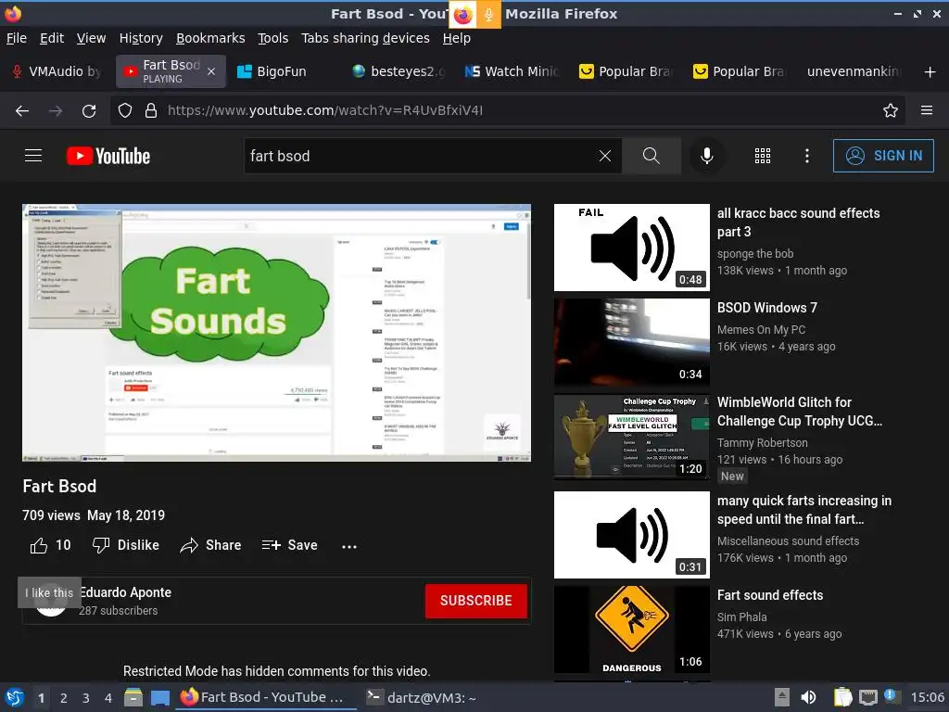Switch to virtual desktop 4

(x=108, y=698)
